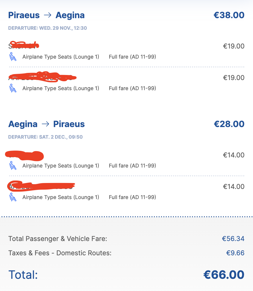
Task: Click seat icon for first Aegina-Piraeus passenger
Action: pyautogui.click(x=13, y=165)
